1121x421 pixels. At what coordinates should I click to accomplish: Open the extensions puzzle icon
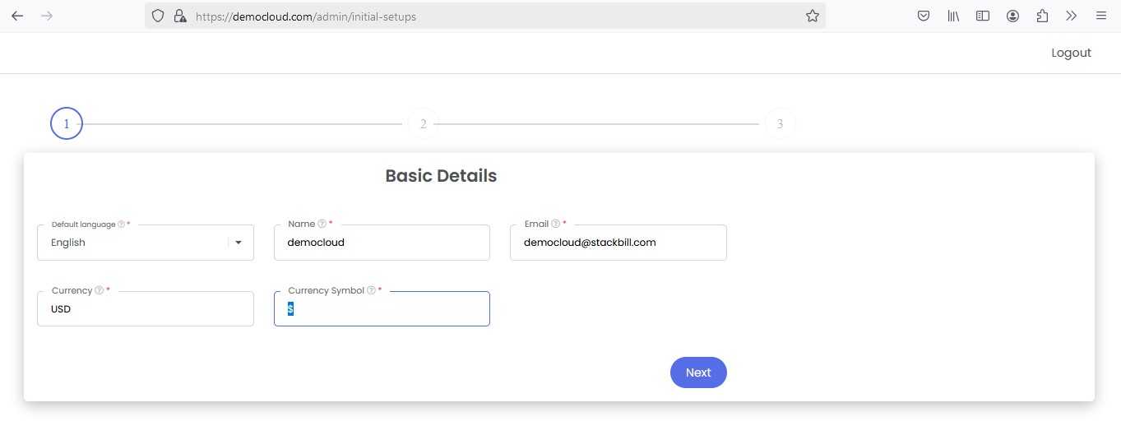1042,16
